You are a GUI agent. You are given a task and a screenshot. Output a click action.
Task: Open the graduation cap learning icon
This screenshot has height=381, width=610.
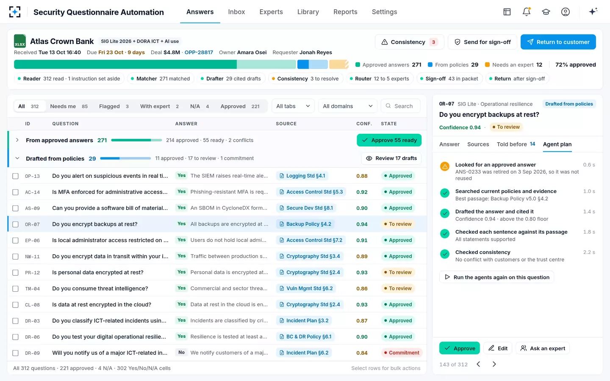click(546, 12)
